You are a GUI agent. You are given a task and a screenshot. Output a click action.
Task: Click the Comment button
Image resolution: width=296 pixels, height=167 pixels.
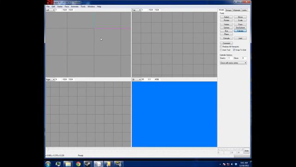(226, 43)
